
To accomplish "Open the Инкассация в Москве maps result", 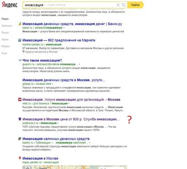I will pos(41,158).
